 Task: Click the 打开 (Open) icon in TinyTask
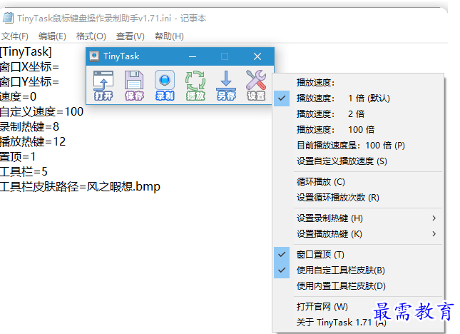(103, 86)
